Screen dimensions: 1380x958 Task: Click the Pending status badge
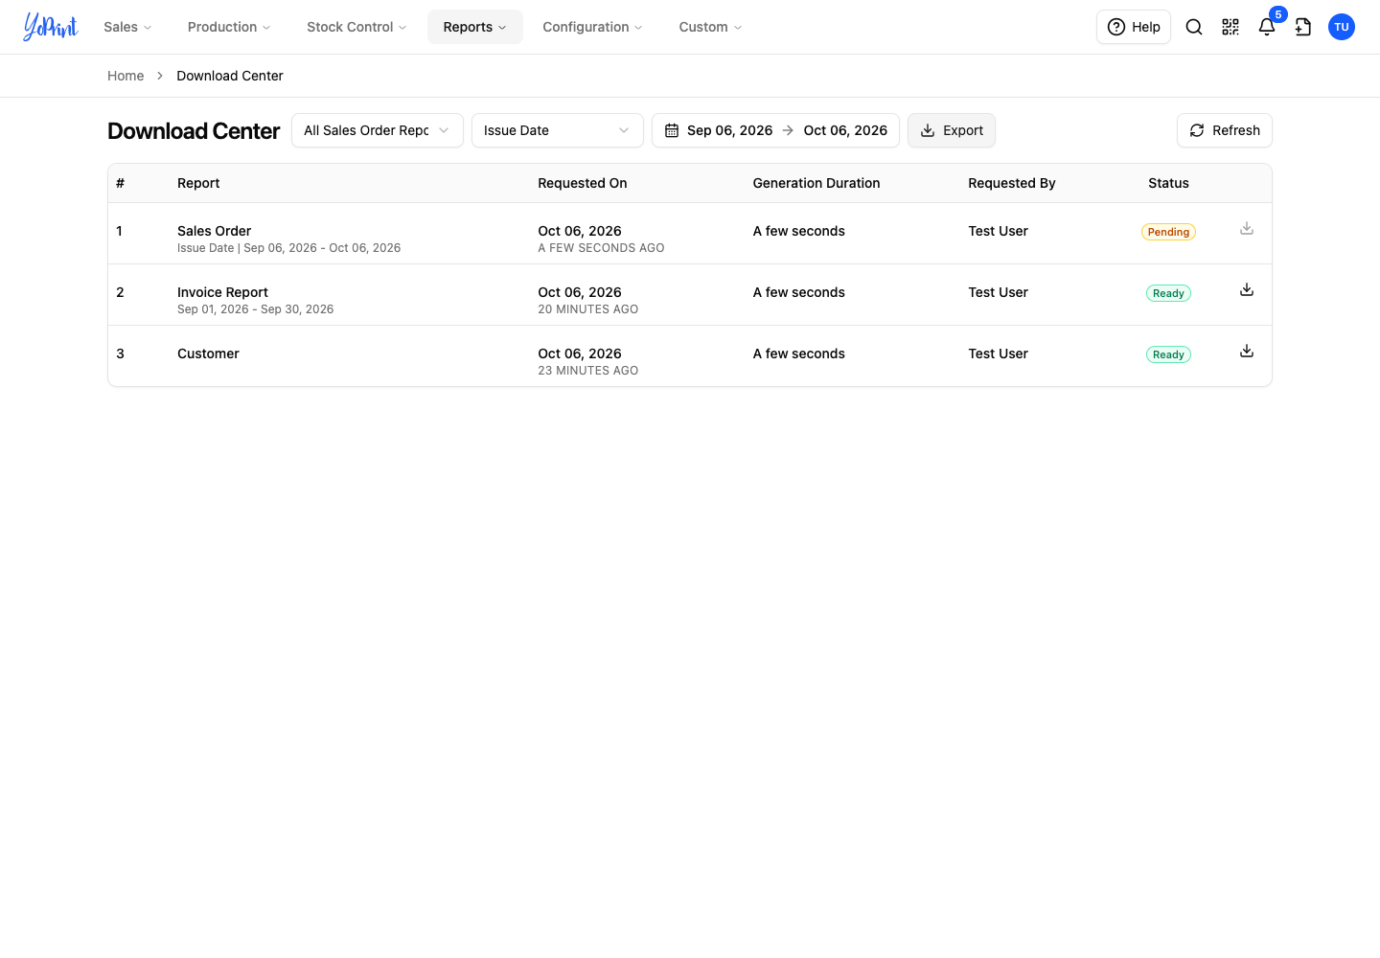coord(1168,232)
